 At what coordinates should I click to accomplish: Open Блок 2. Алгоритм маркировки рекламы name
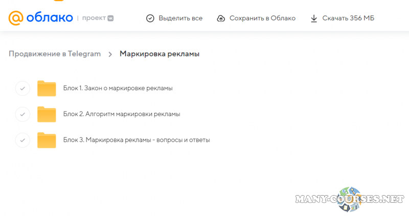coord(122,114)
